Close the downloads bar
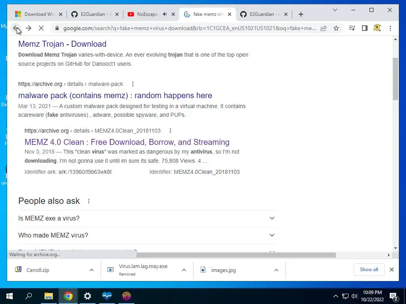The image size is (406, 304). click(x=391, y=270)
